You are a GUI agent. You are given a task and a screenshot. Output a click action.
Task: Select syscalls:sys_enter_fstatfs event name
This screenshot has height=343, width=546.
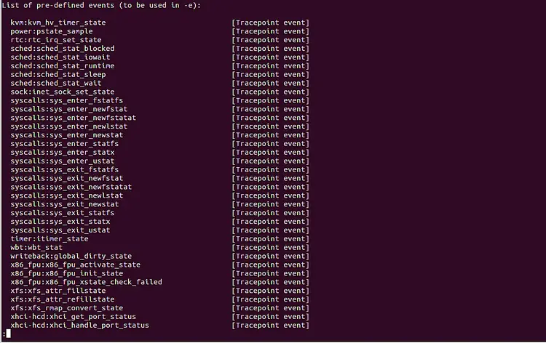pyautogui.click(x=67, y=100)
